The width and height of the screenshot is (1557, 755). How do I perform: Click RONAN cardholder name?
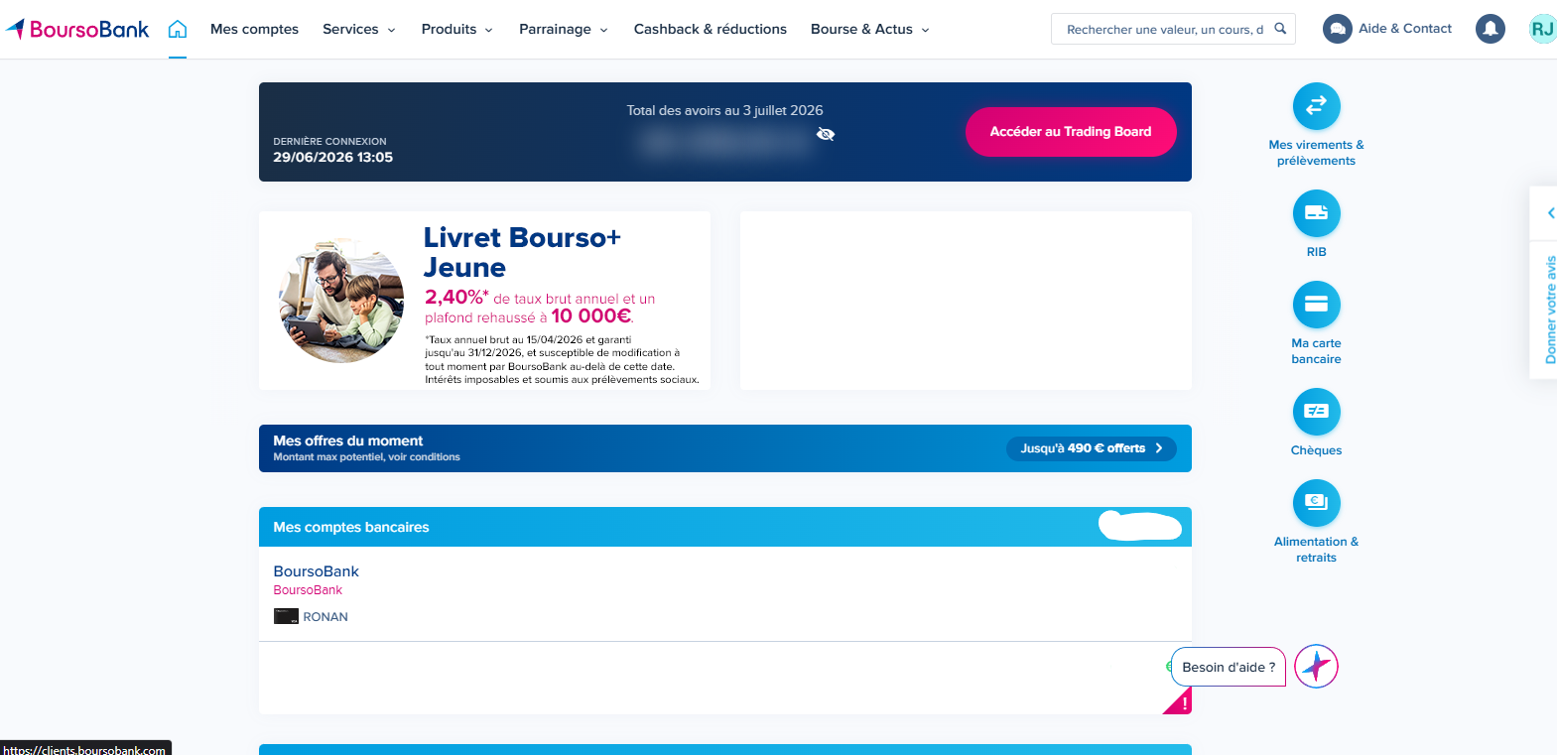(325, 617)
